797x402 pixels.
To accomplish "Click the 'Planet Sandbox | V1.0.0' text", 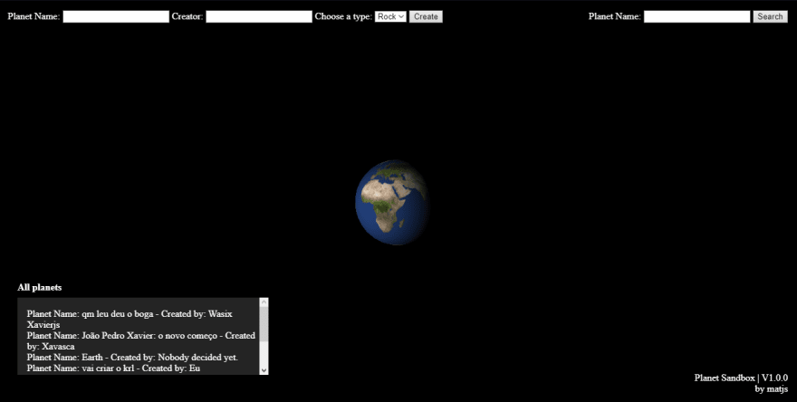I will point(741,378).
